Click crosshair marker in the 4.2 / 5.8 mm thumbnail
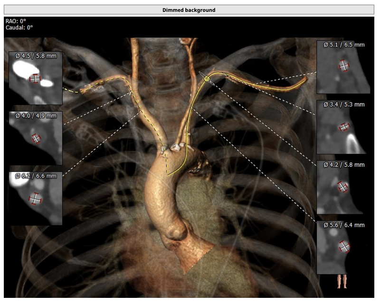This screenshot has height=305, width=381. click(x=342, y=187)
